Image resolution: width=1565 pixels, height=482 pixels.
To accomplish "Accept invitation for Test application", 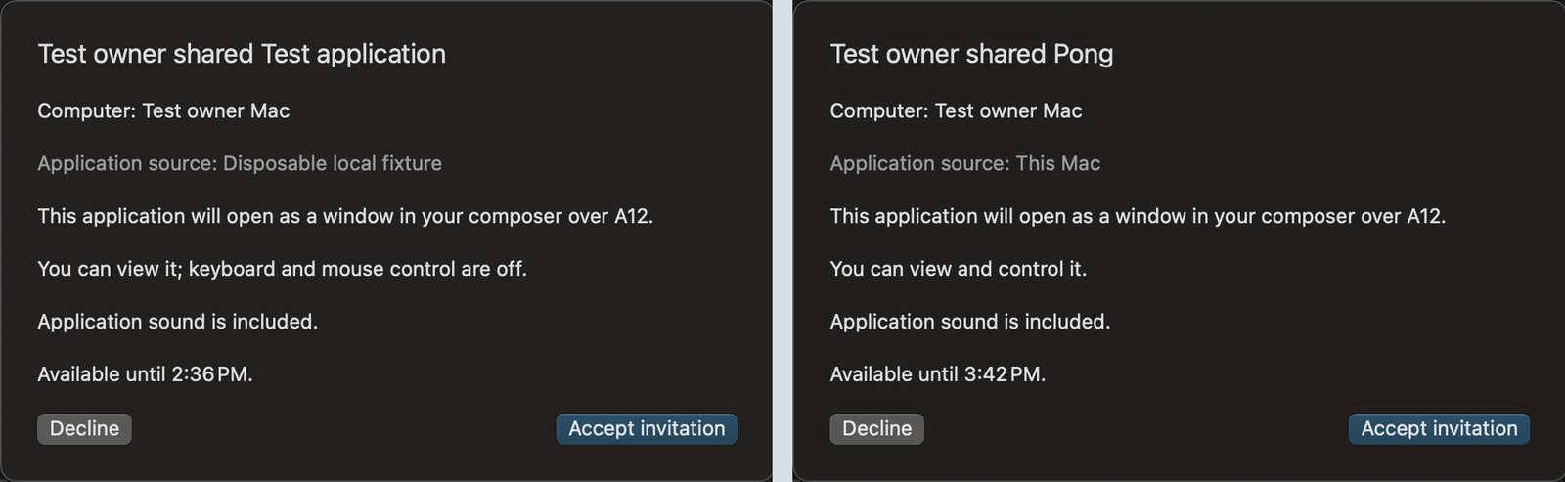I will 647,428.
